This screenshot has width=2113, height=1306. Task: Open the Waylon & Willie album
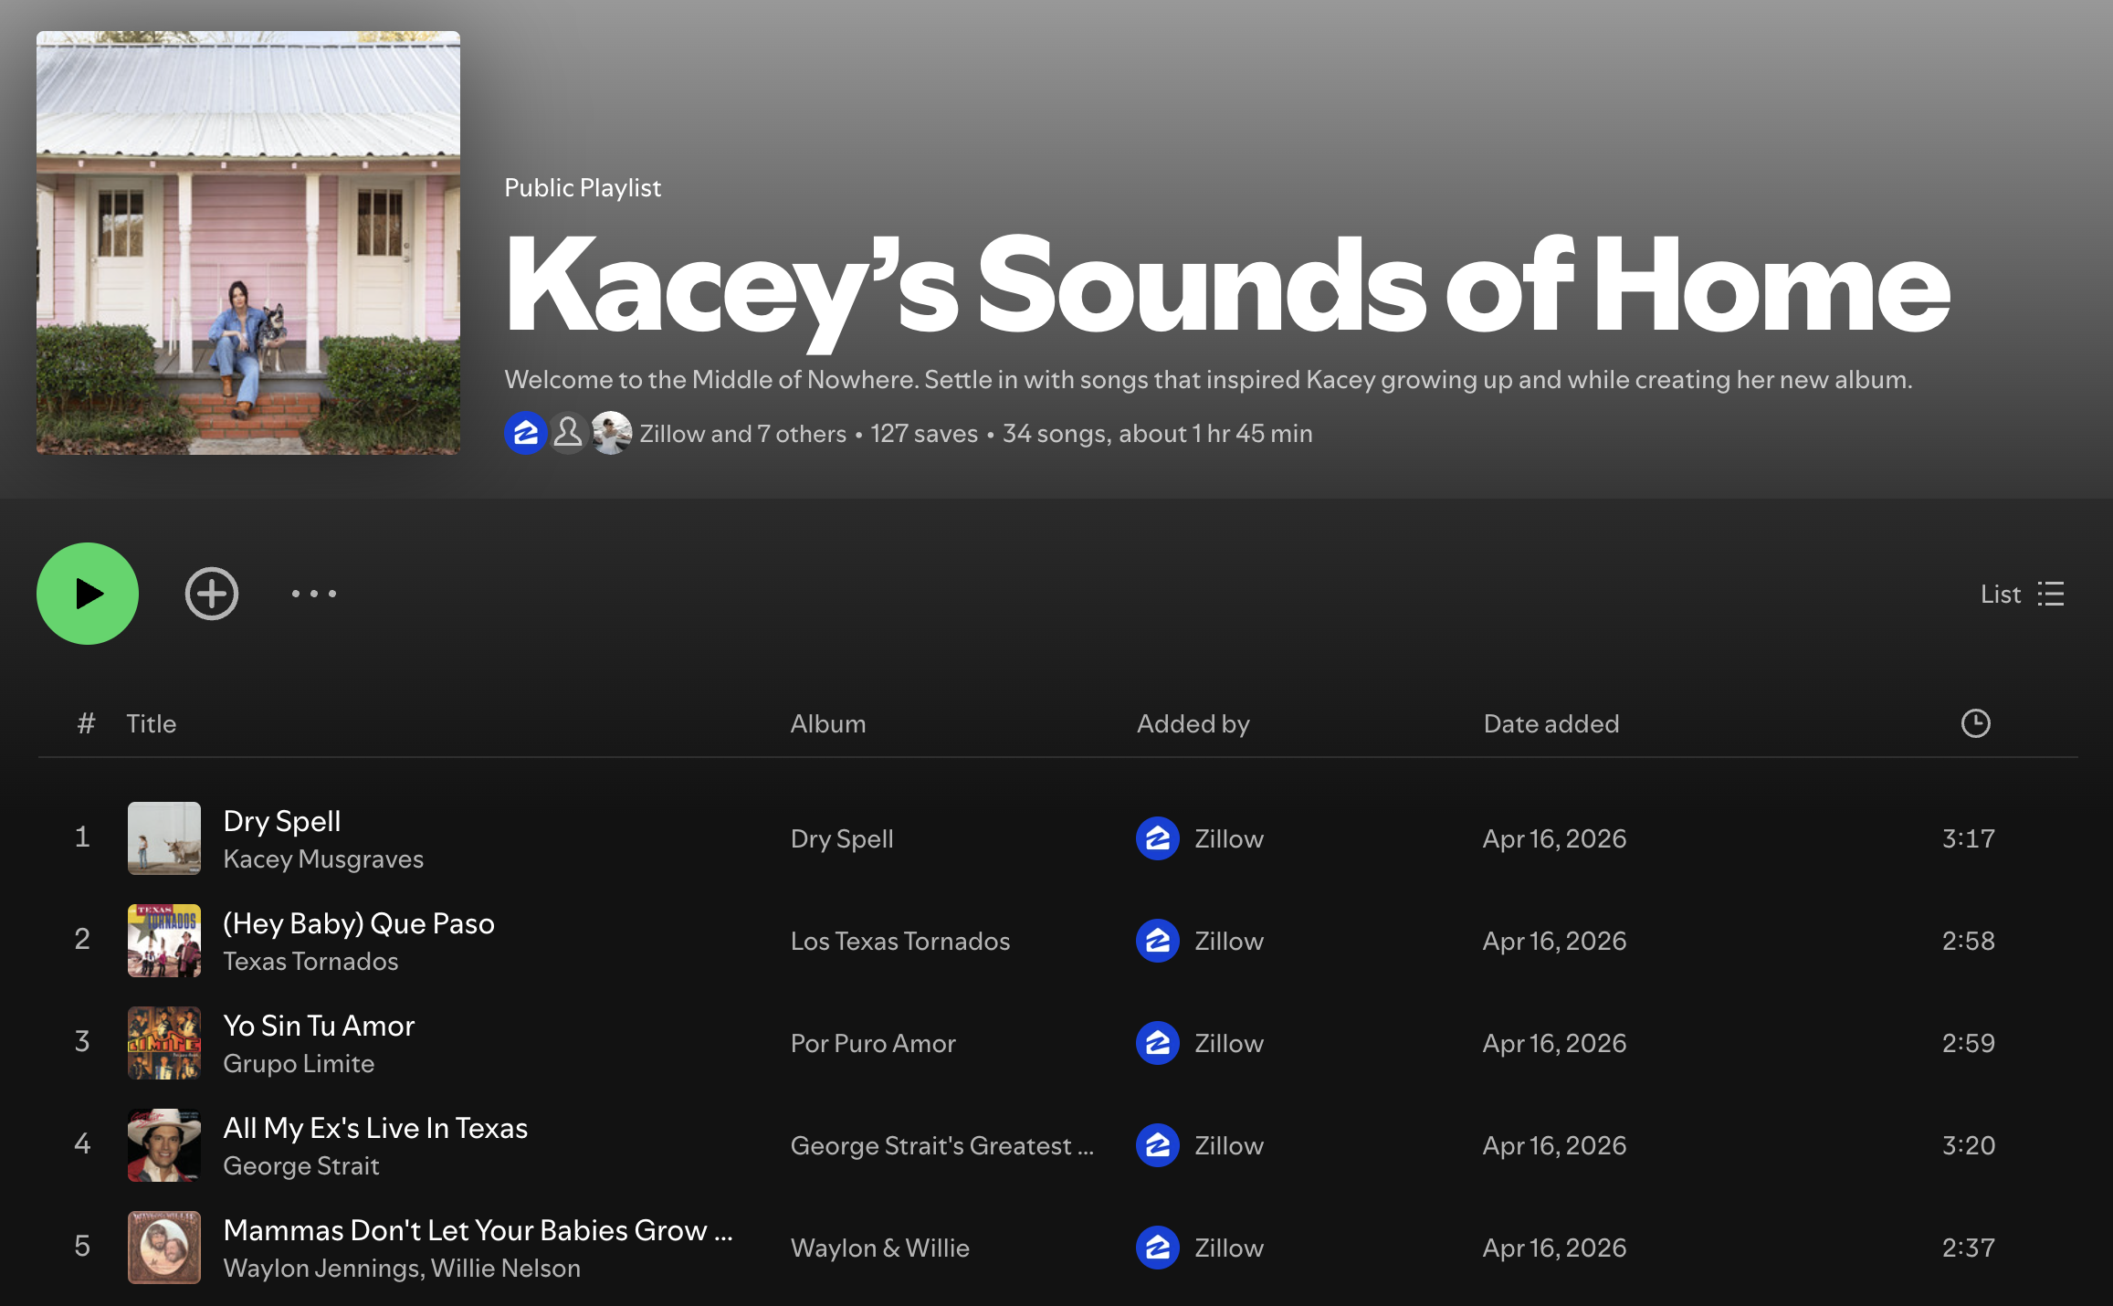point(880,1248)
